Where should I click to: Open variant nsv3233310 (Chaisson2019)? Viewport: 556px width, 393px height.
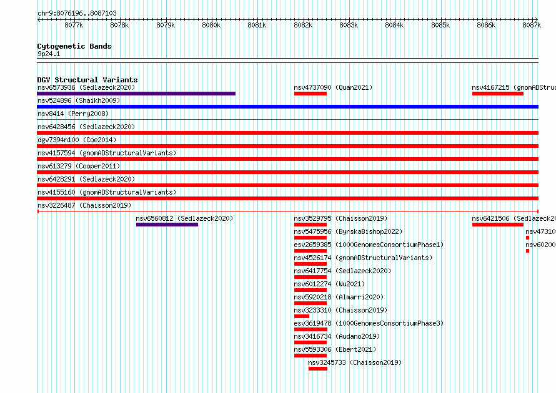340,310
